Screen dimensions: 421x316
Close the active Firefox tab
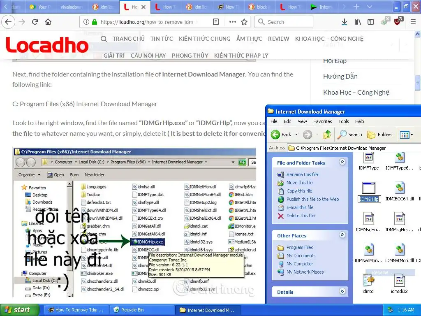tap(143, 7)
